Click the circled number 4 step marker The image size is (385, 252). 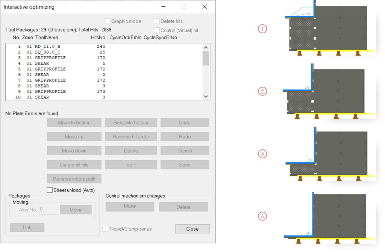point(262,216)
